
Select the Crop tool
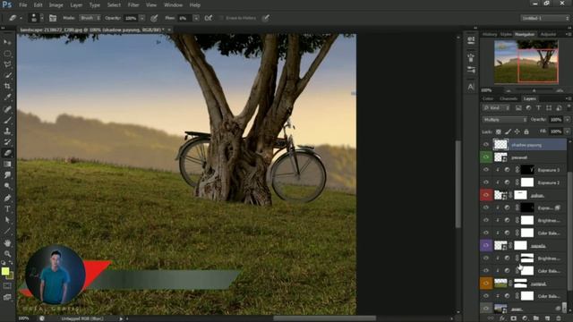click(x=7, y=86)
